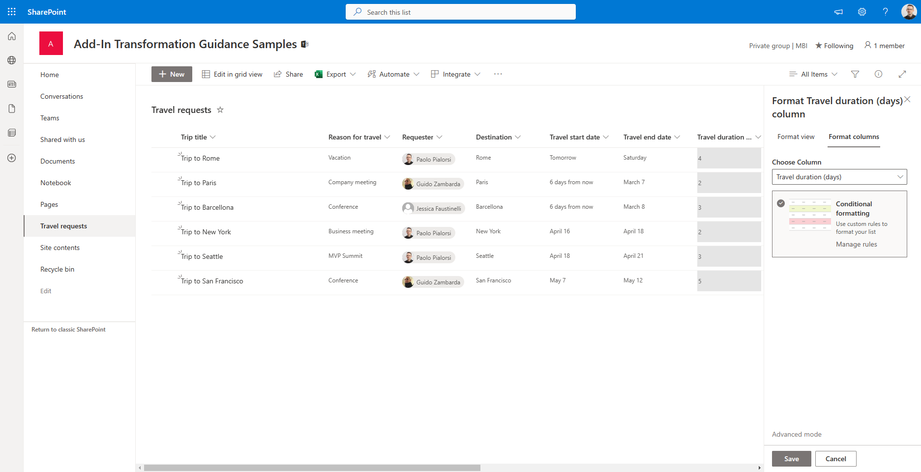Expand the Export dropdown menu

[353, 74]
